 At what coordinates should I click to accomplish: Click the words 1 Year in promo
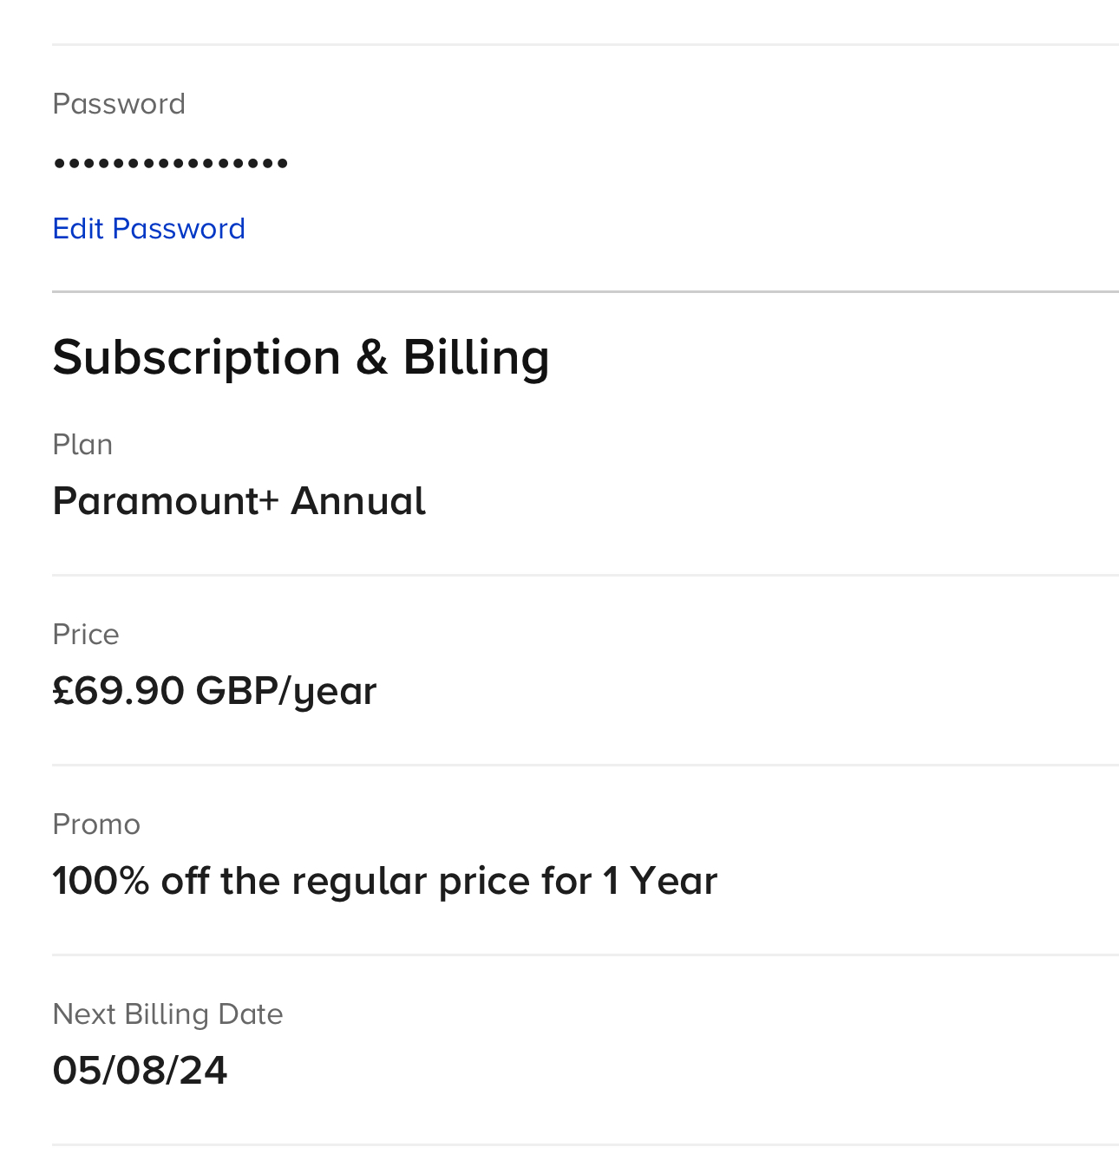[660, 881]
